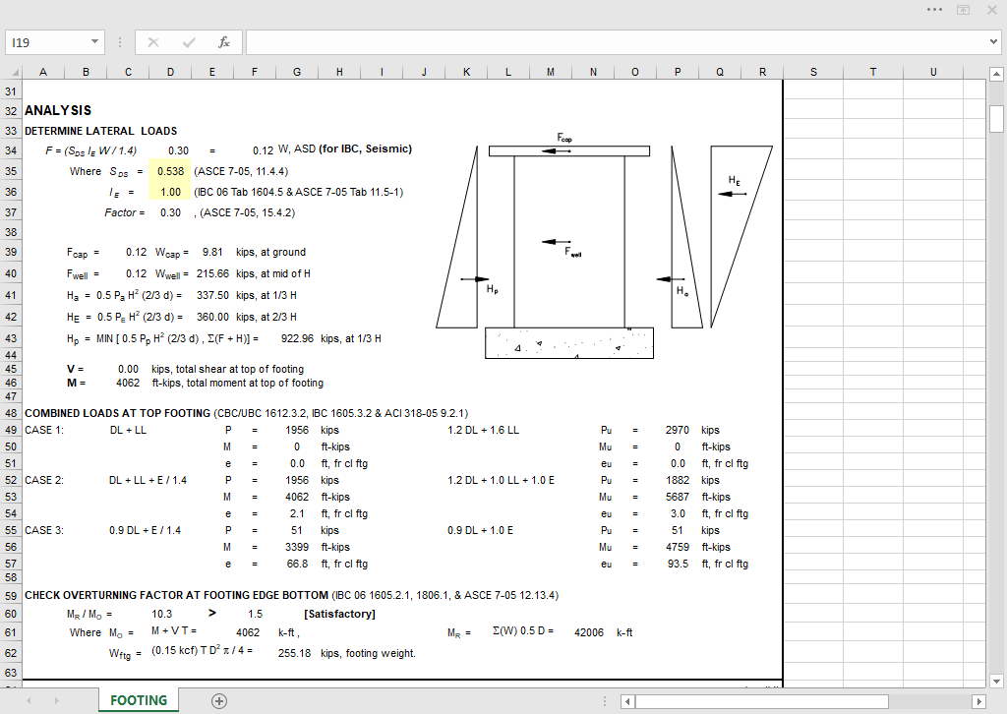
Task: Click the eccentricity value 66.8
Action: pyautogui.click(x=297, y=564)
